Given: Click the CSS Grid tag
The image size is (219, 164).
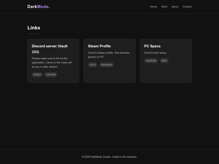Looking at the screenshot, I should click(x=51, y=75).
